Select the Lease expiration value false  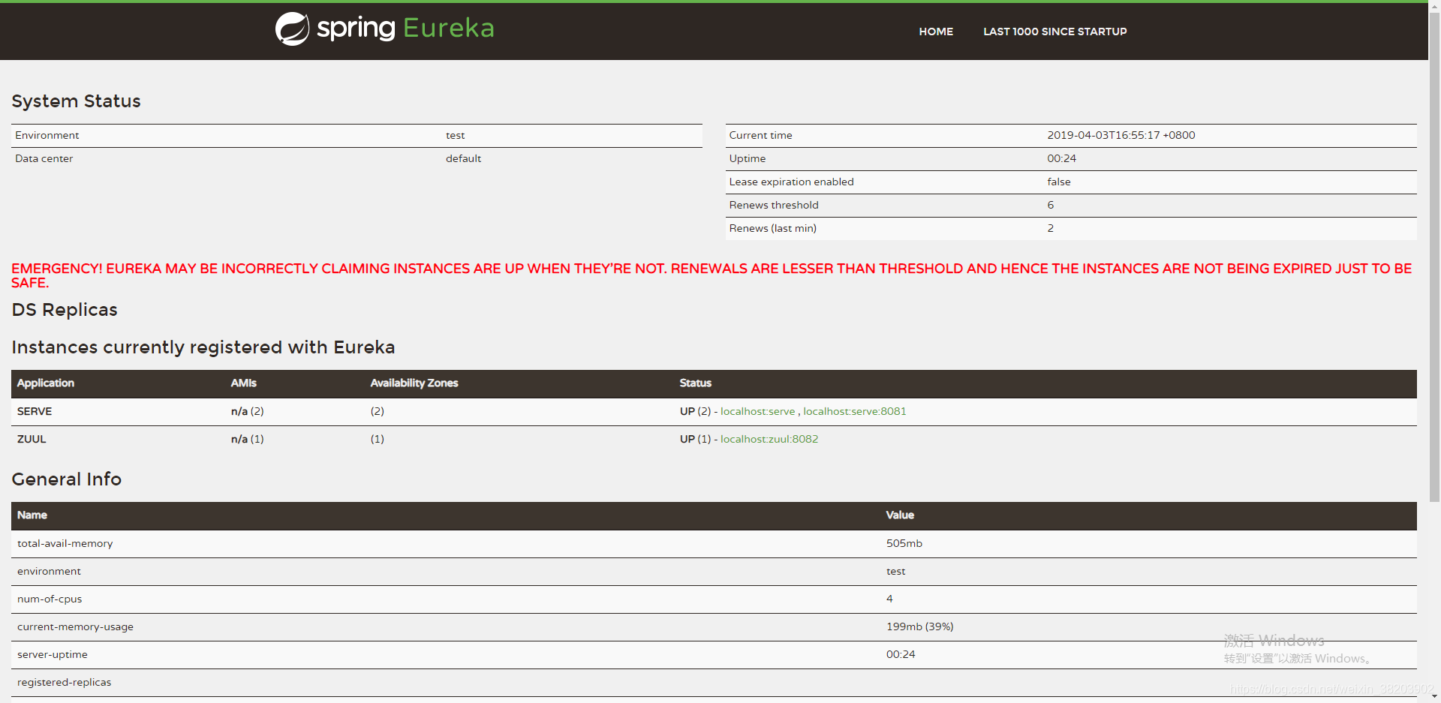[1059, 182]
